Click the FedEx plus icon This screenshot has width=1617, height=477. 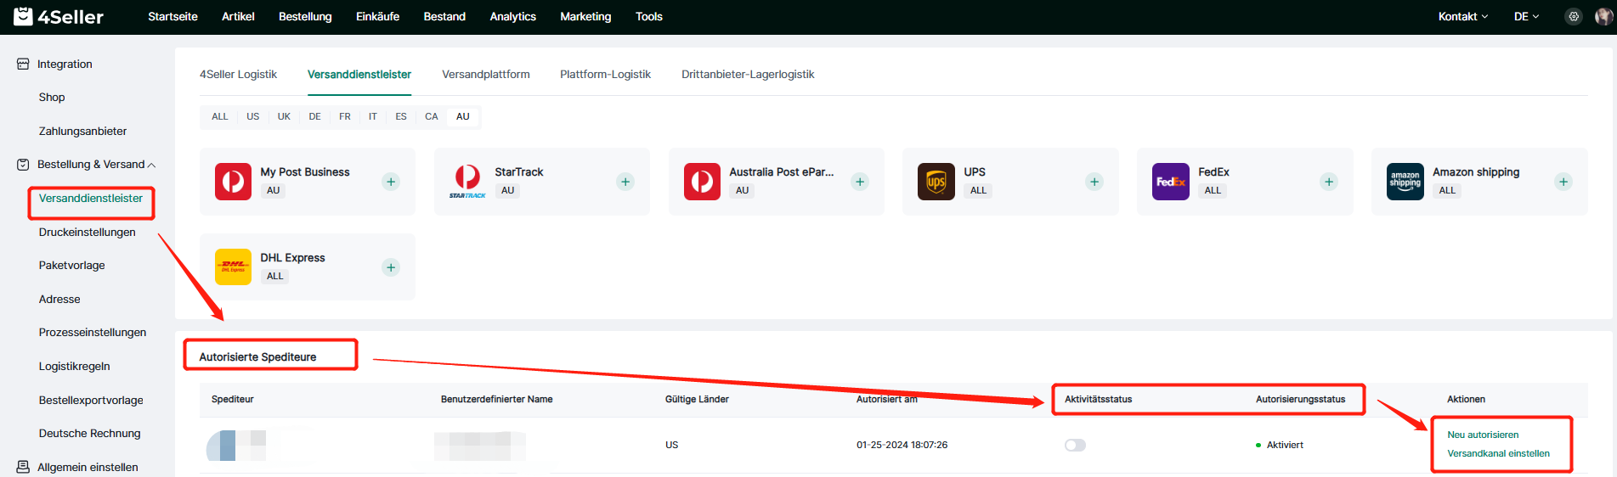click(1329, 182)
